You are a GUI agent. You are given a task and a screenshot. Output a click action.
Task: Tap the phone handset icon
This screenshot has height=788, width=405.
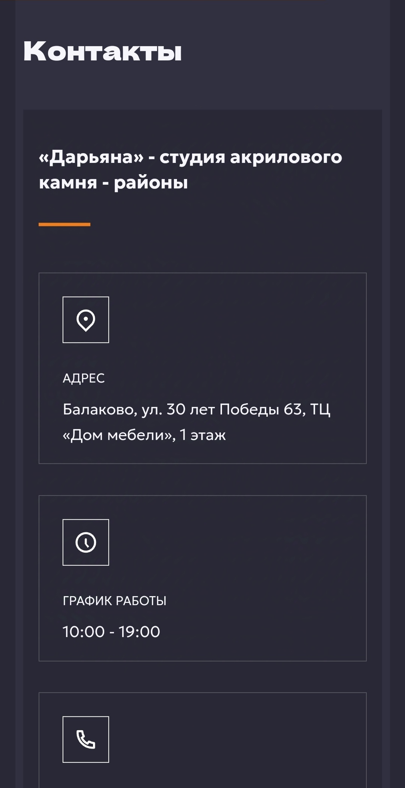[x=85, y=740]
